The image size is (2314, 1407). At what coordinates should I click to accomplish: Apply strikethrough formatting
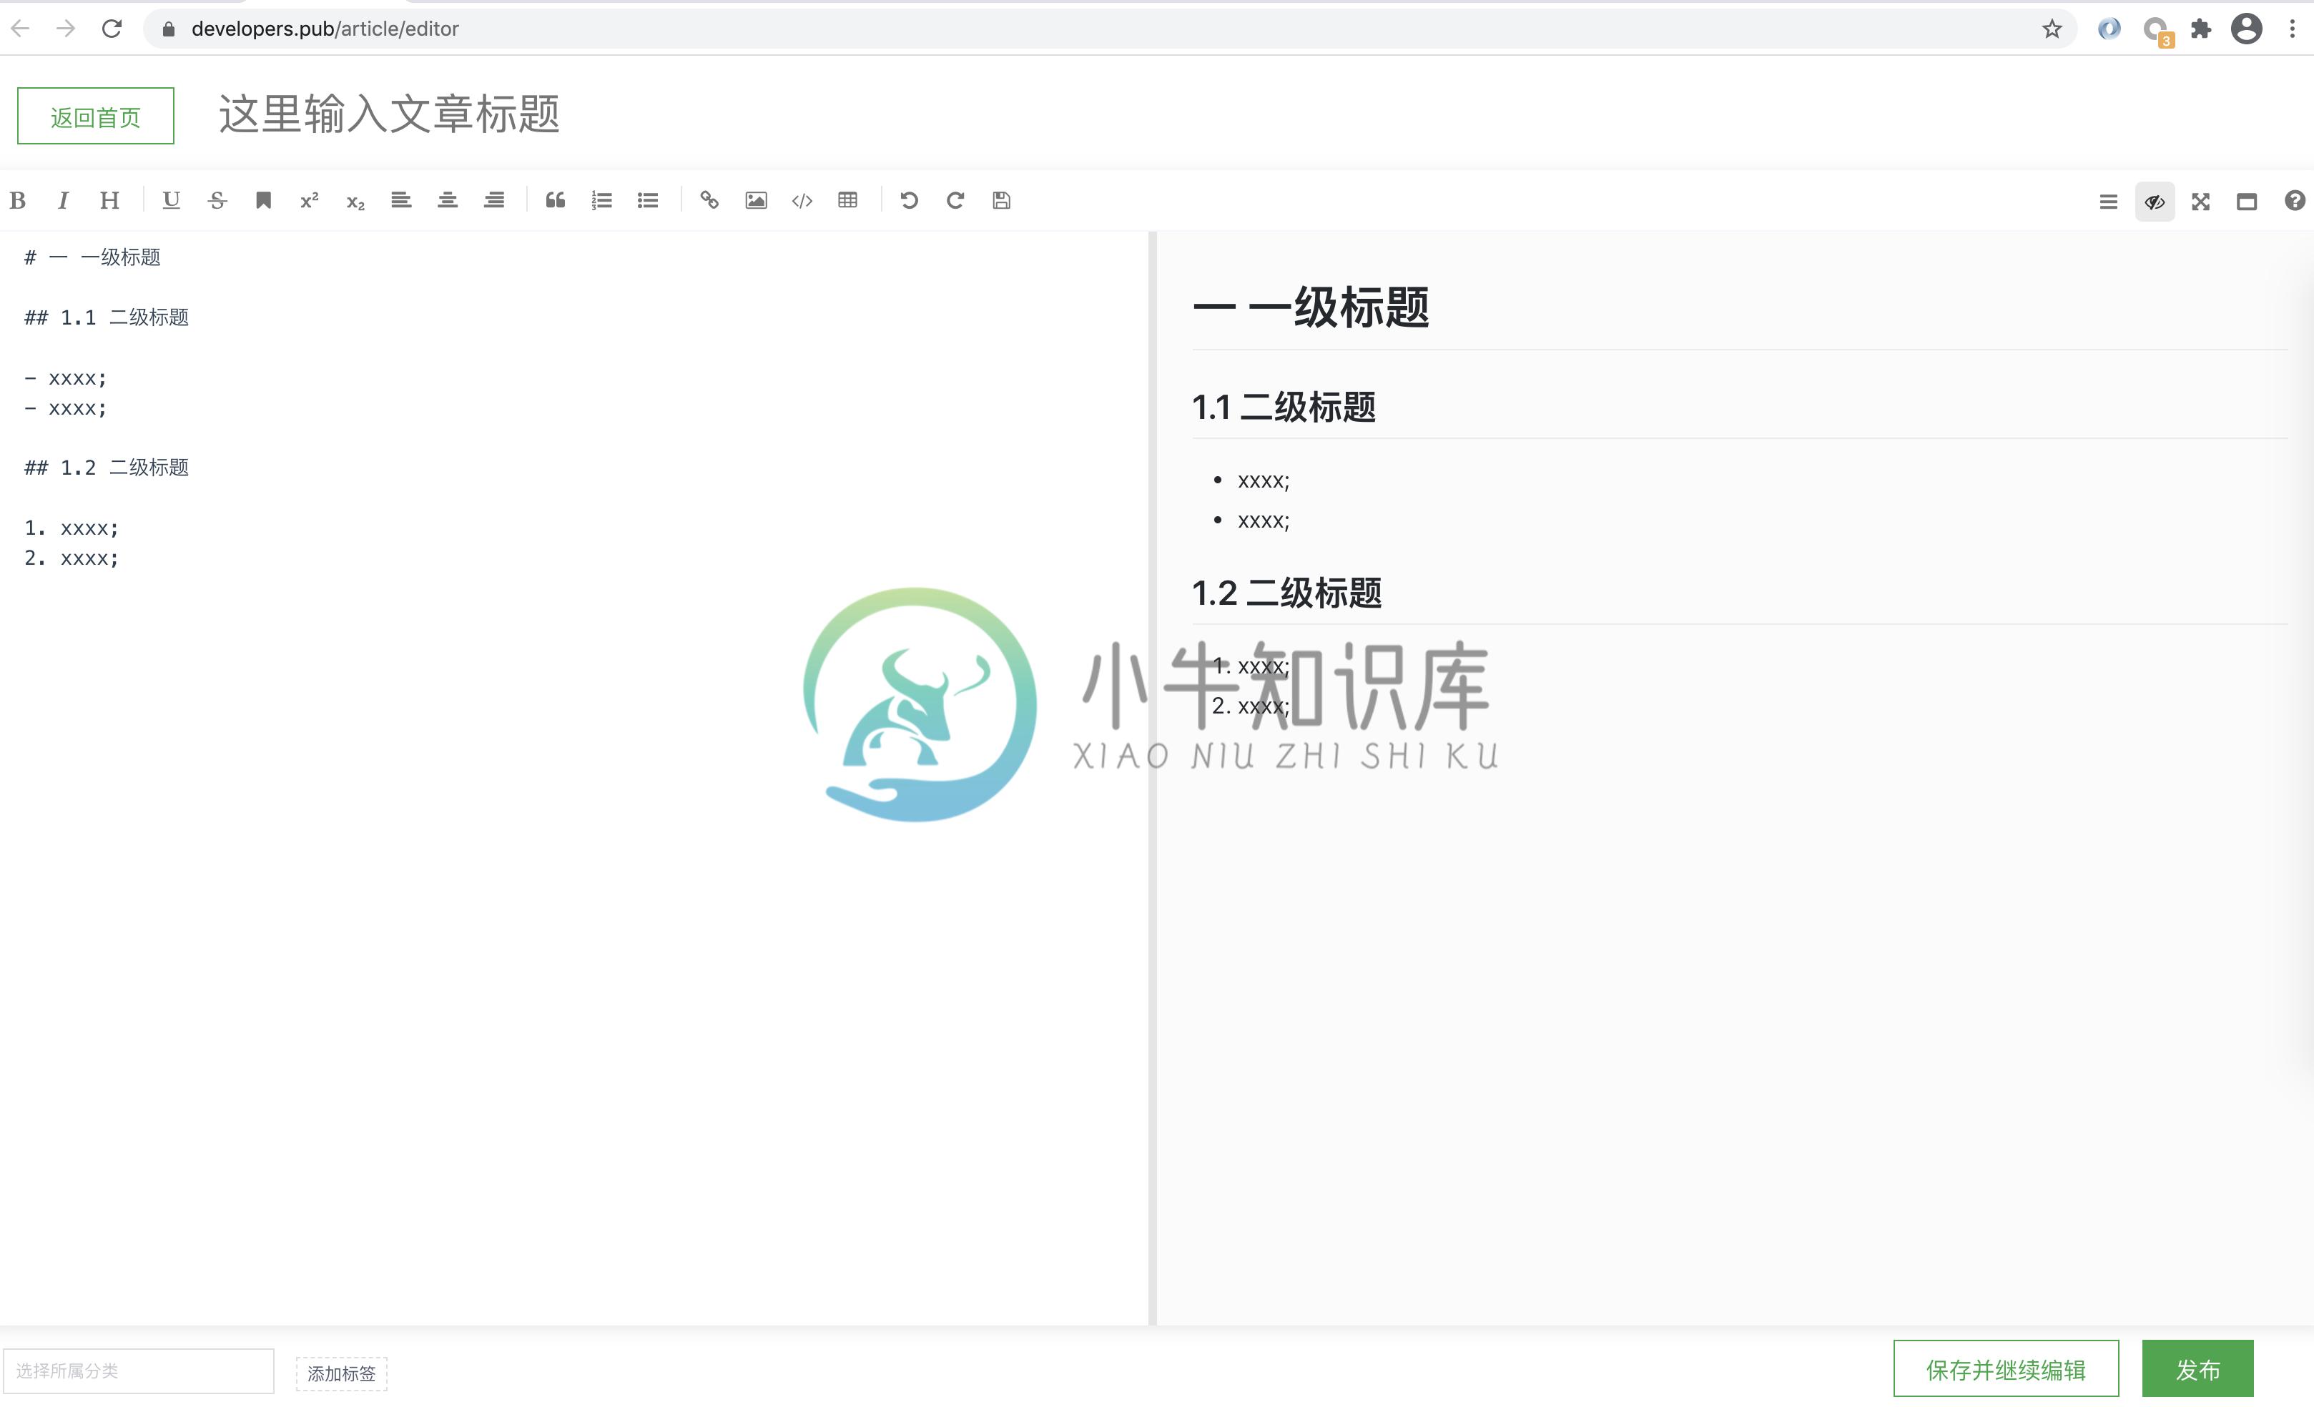tap(218, 200)
